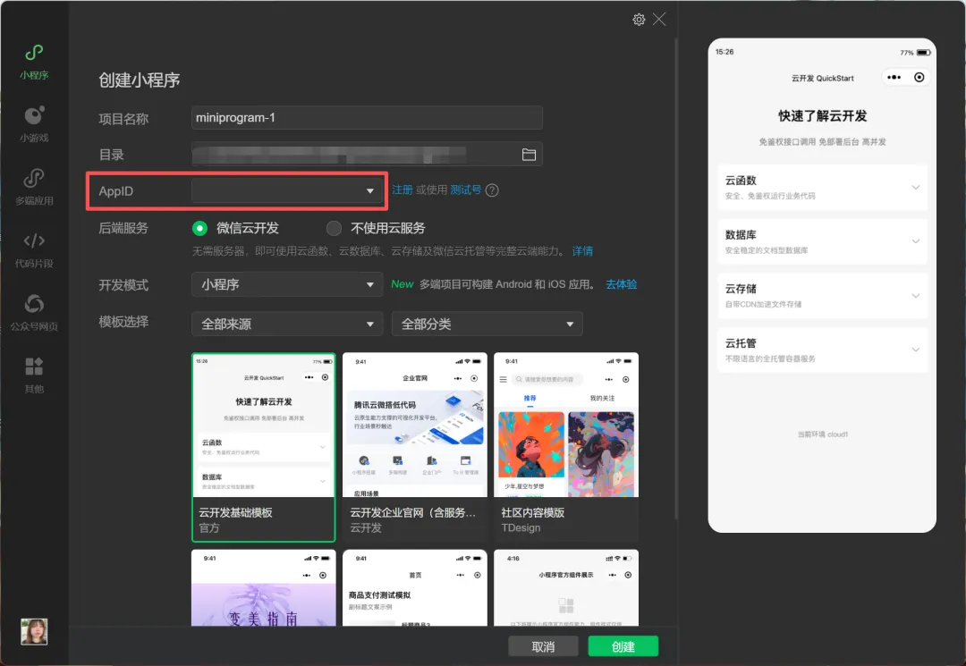Click the dialog's vertical scrollbar
The height and width of the screenshot is (666, 966).
pyautogui.click(x=676, y=277)
